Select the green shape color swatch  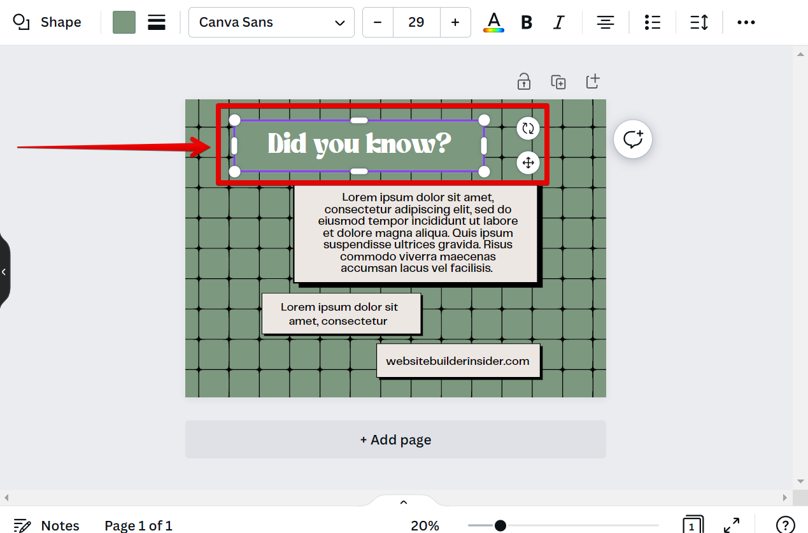coord(124,22)
